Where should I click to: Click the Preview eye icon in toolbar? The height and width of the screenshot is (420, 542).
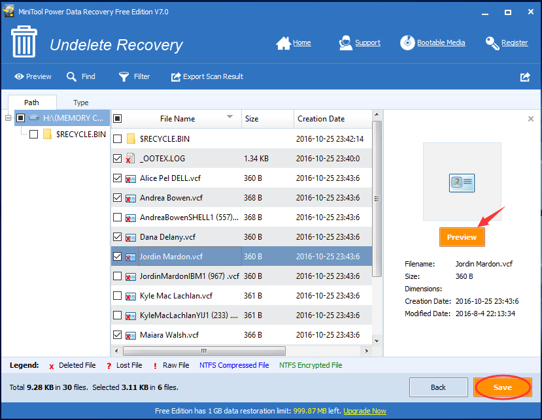pyautogui.click(x=19, y=76)
